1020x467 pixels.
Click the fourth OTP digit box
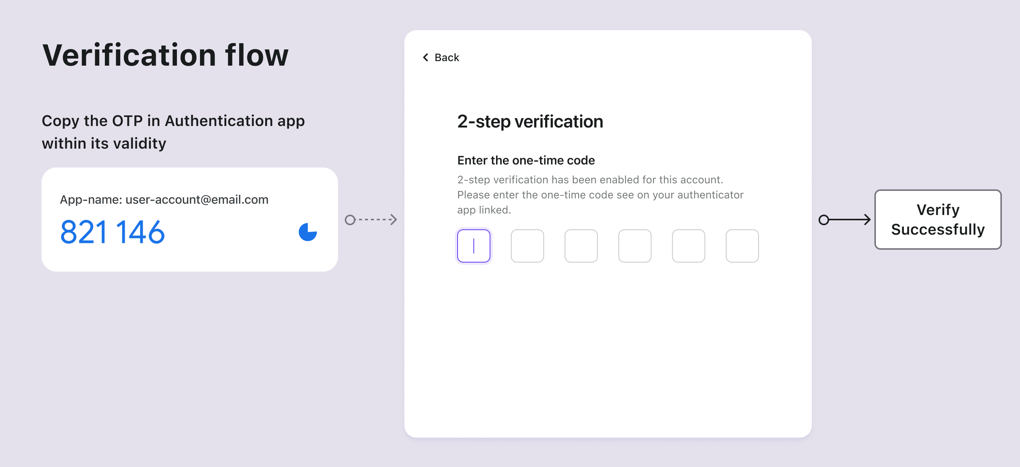click(x=634, y=245)
